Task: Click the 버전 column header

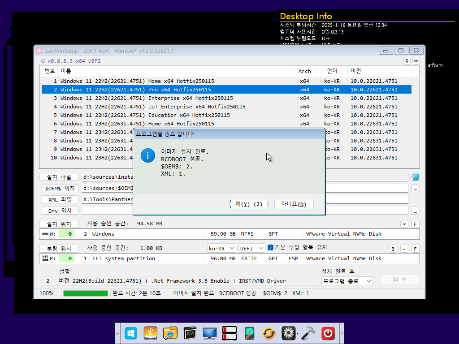Action: [379, 71]
